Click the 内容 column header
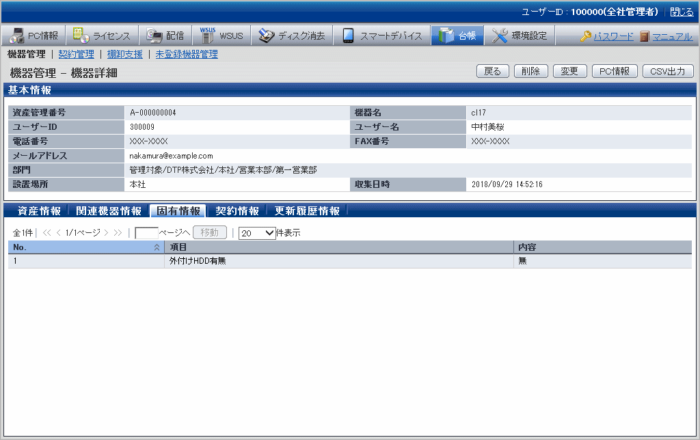Viewport: 700px width, 440px height. click(x=603, y=247)
